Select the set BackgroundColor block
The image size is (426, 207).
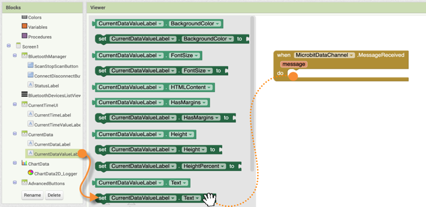(x=172, y=39)
